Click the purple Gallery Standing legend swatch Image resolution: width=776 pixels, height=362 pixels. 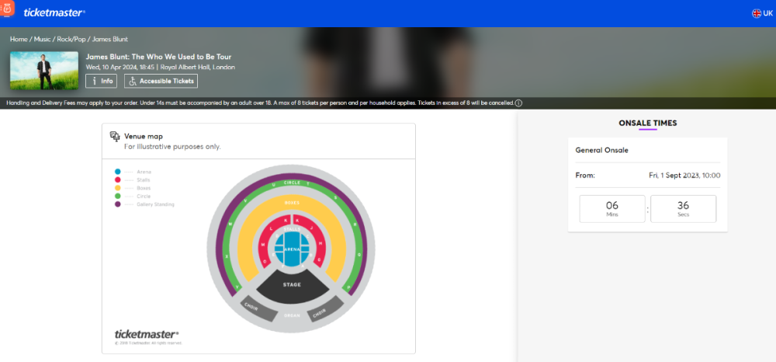point(118,204)
